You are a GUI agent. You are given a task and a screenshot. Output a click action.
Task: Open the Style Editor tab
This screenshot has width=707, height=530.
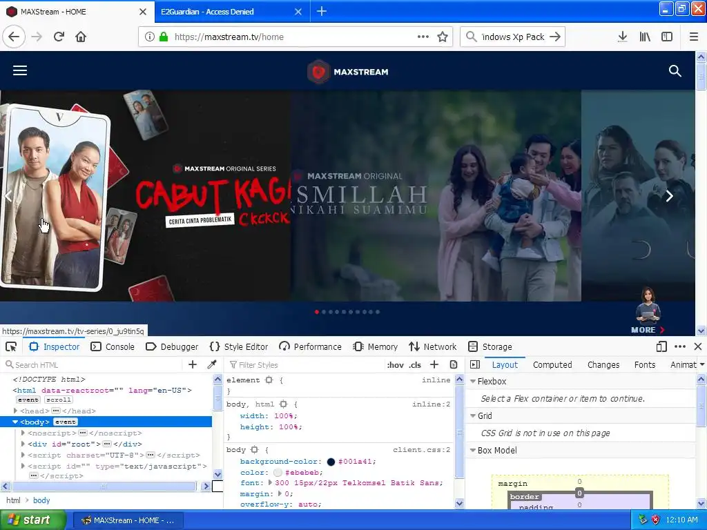click(239, 346)
